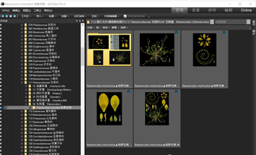256x155 pixels.
Task: Open the 工具 (Tools) menu
Action: [x=37, y=10]
